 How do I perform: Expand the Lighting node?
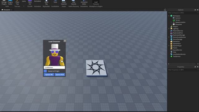(x=169, y=29)
